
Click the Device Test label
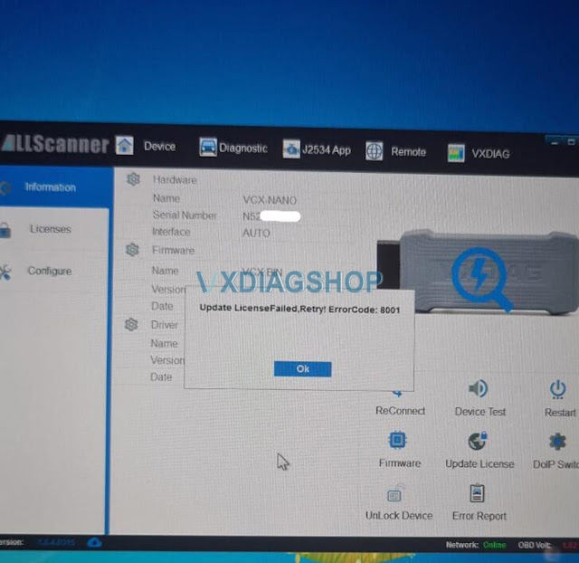[480, 412]
